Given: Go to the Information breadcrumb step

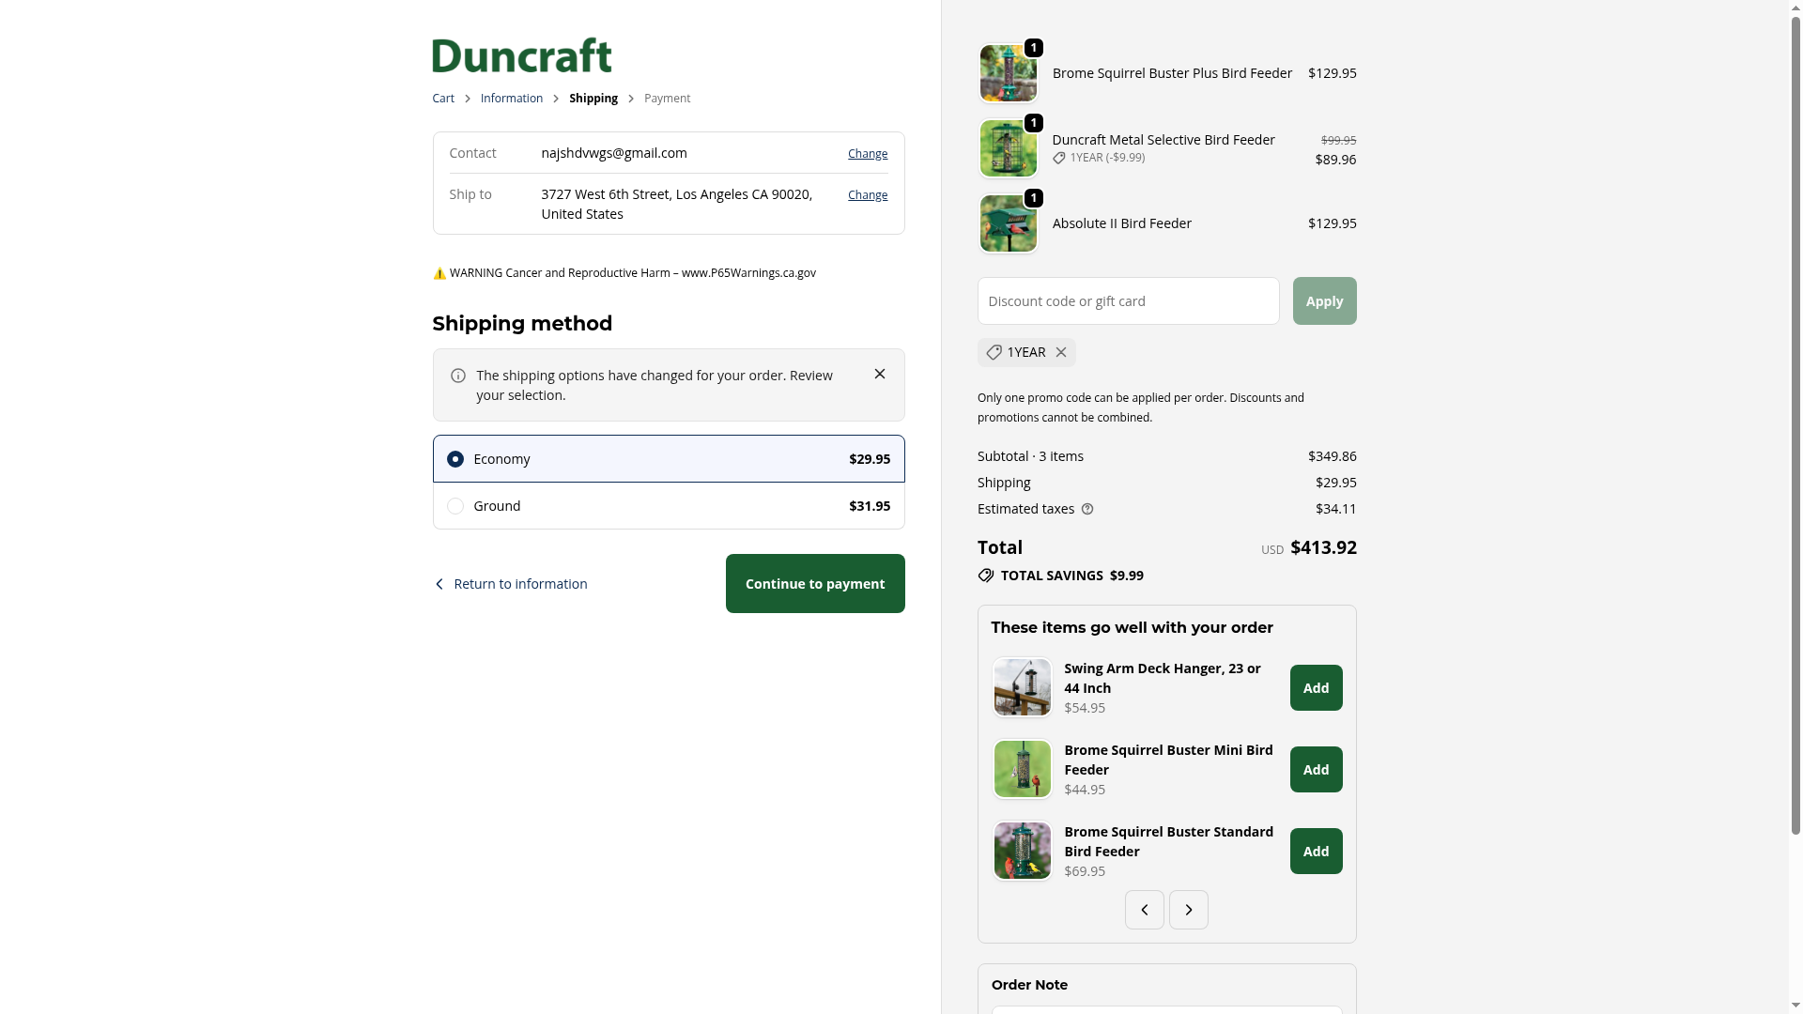Looking at the screenshot, I should tap(512, 99).
